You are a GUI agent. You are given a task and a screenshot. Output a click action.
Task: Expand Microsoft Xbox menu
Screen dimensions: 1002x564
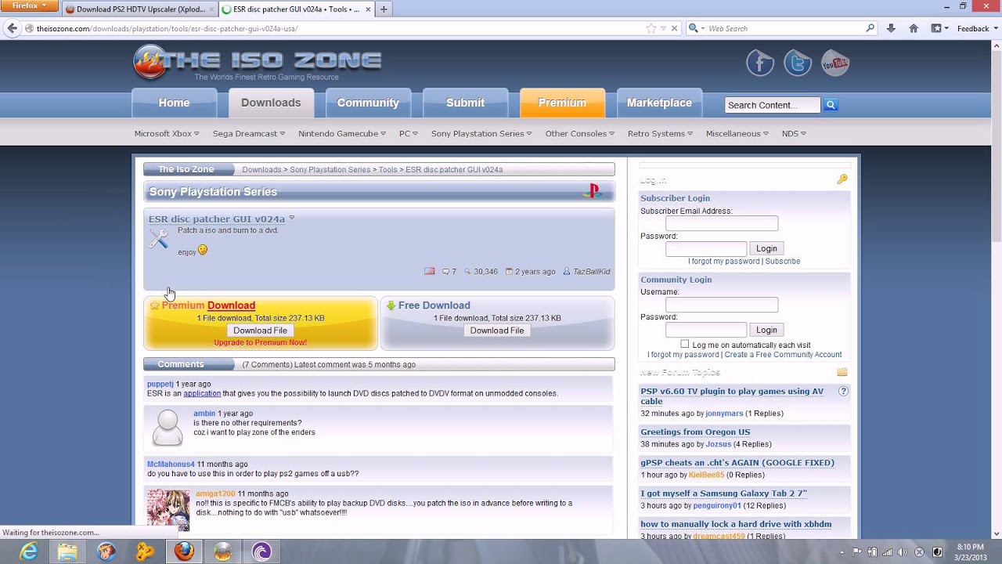[167, 133]
